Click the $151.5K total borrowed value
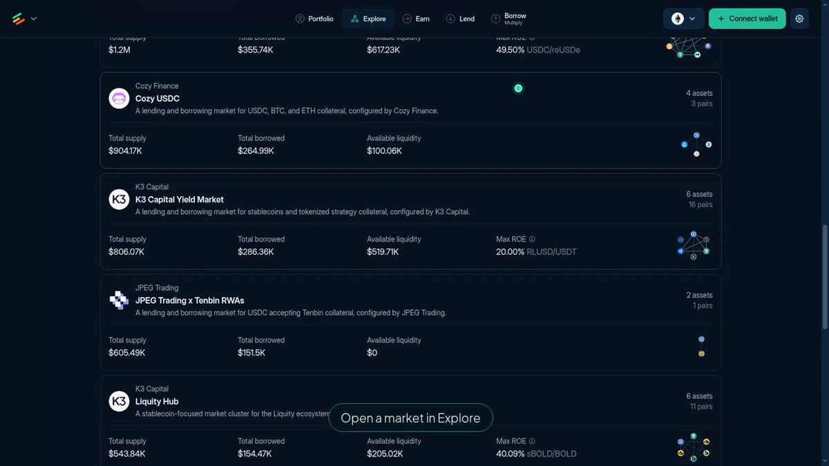Screen dimensions: 829x466 pyautogui.click(x=251, y=353)
